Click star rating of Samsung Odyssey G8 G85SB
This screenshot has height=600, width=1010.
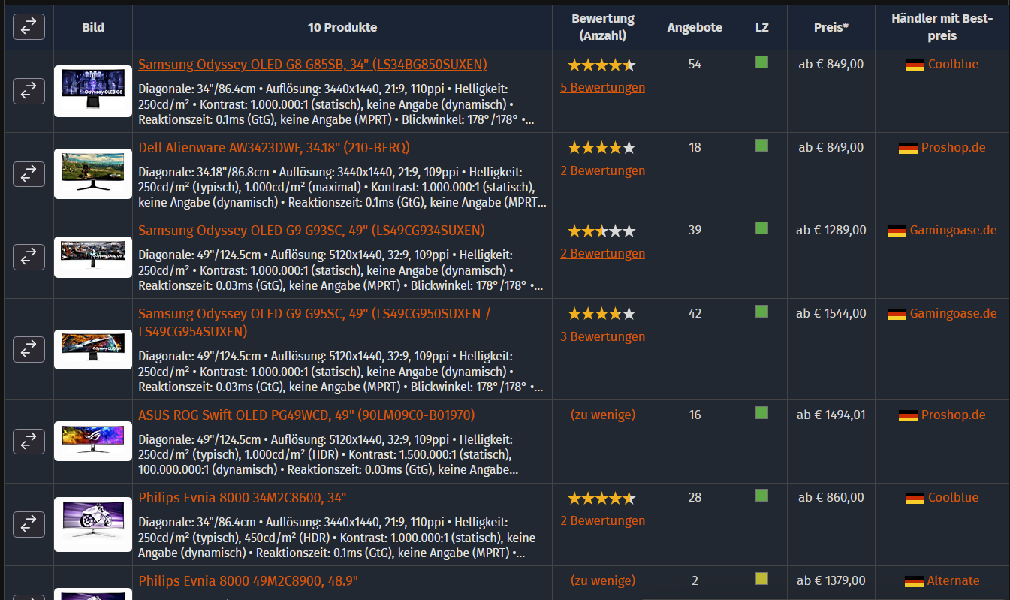[x=601, y=65]
